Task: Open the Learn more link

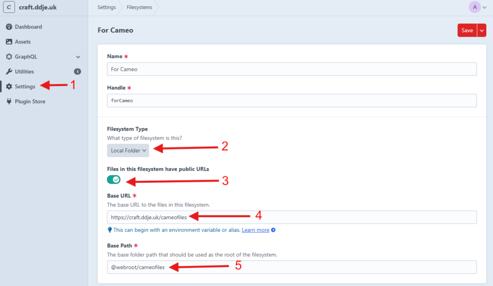Action: point(255,230)
